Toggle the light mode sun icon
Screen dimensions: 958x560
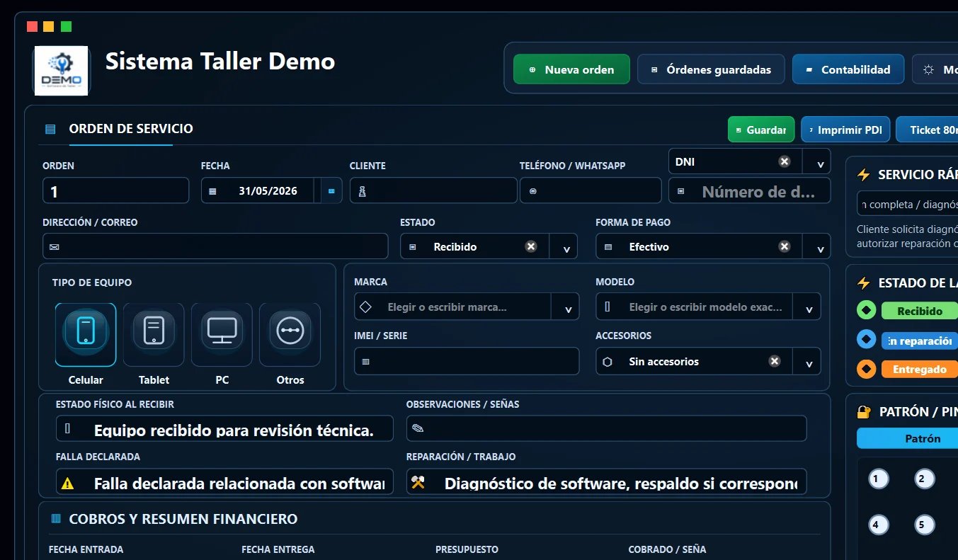coord(928,70)
